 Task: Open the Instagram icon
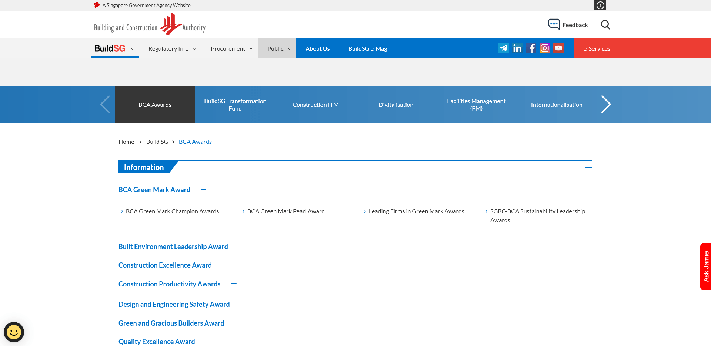[x=545, y=48]
